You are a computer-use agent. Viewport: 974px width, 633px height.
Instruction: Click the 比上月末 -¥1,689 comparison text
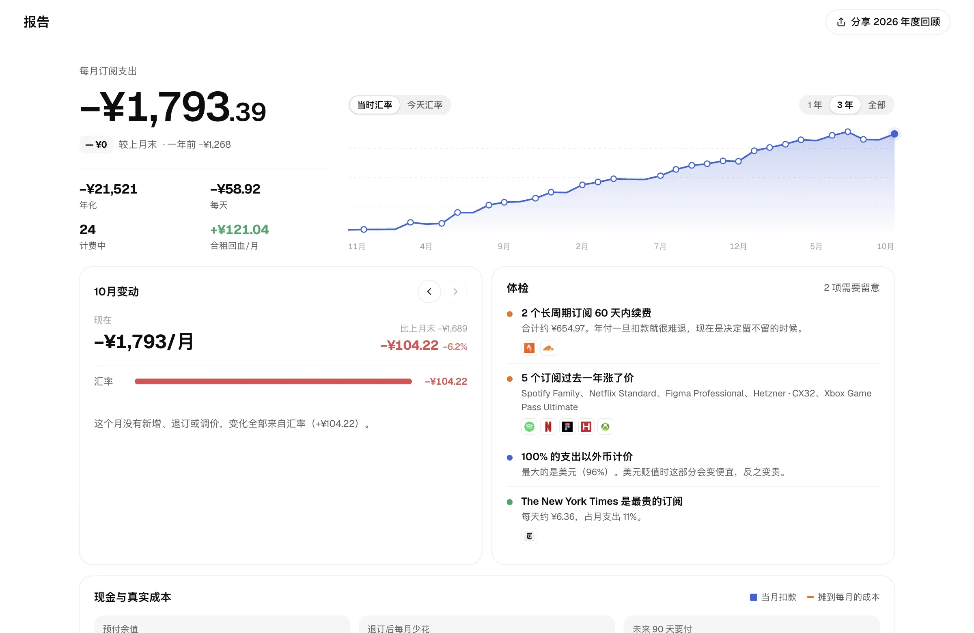(x=433, y=329)
